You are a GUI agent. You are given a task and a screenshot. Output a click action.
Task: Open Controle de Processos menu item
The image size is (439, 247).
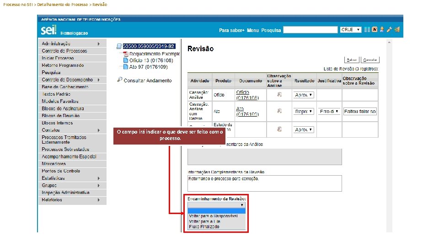pyautogui.click(x=72, y=51)
